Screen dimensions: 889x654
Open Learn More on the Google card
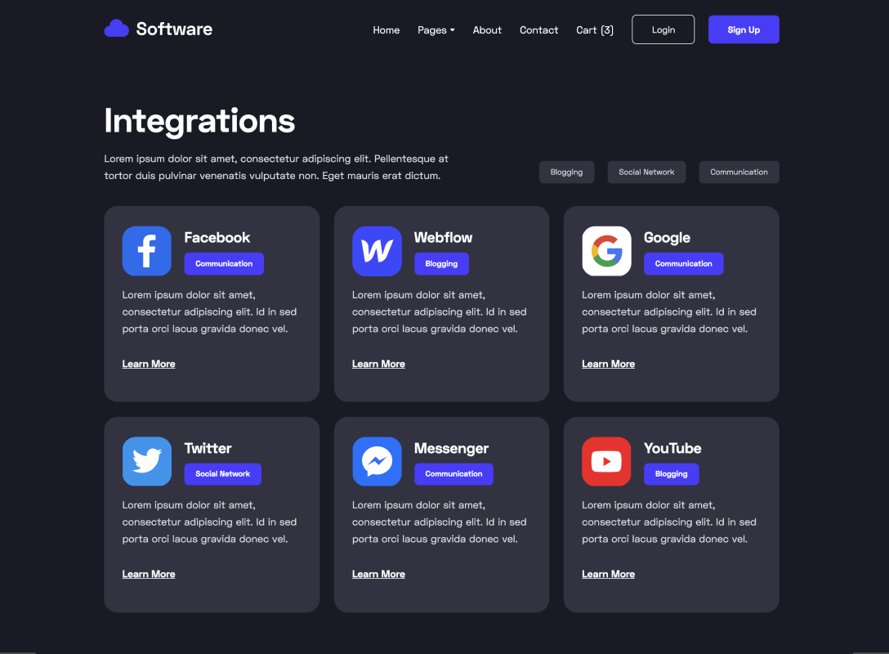[608, 363]
